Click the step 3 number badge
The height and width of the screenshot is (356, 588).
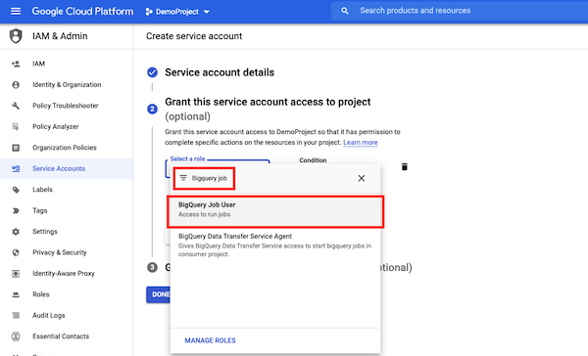point(152,267)
